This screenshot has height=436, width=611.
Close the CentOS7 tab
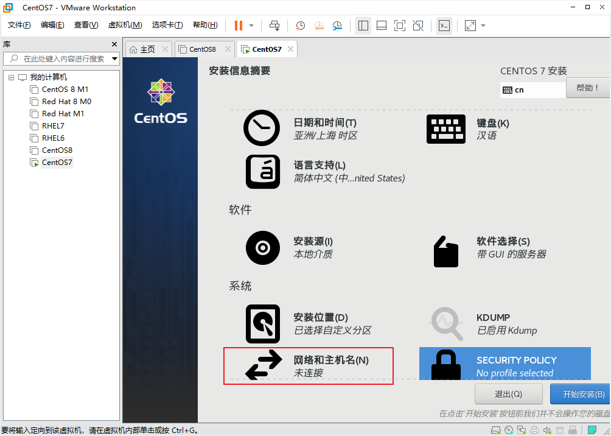[x=290, y=49]
